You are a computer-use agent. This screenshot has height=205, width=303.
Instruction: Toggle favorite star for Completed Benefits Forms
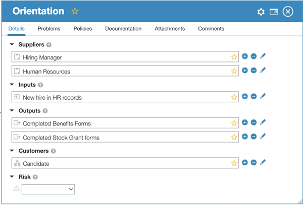click(234, 123)
